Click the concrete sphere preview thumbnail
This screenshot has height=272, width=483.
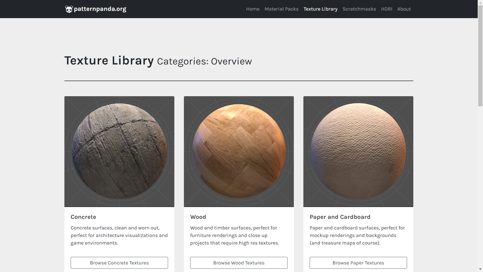pos(119,151)
